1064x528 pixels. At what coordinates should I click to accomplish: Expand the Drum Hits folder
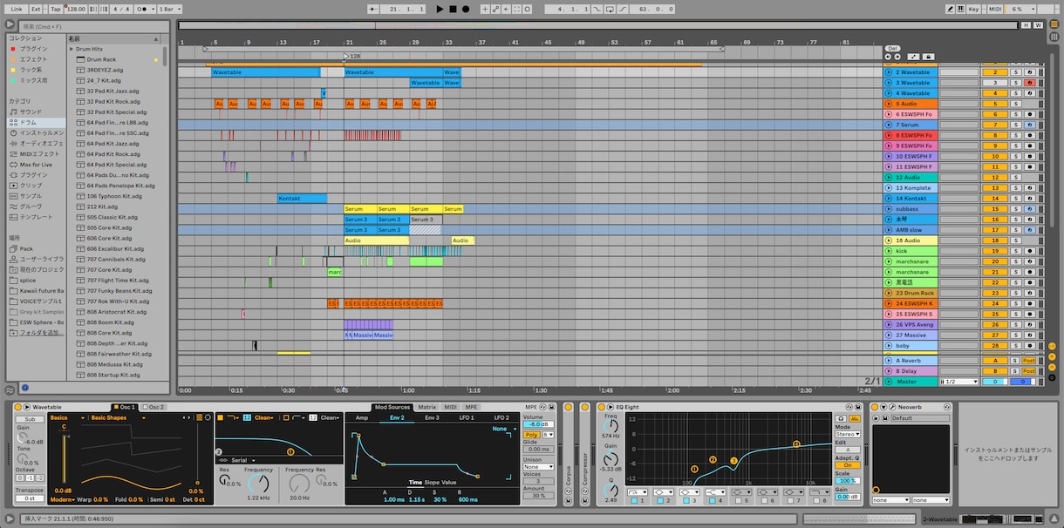coord(72,49)
